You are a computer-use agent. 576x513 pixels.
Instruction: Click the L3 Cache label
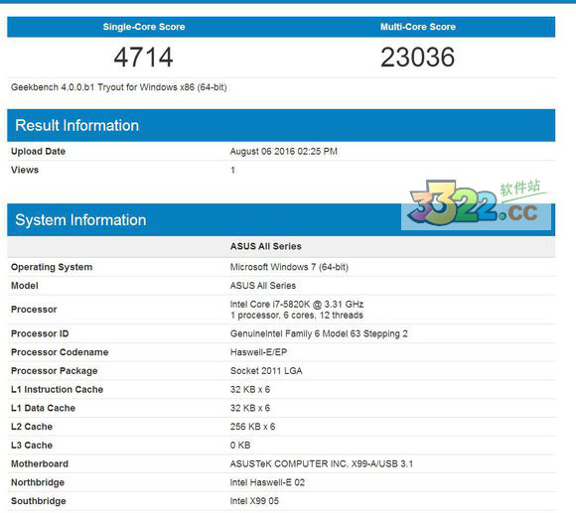tap(32, 446)
